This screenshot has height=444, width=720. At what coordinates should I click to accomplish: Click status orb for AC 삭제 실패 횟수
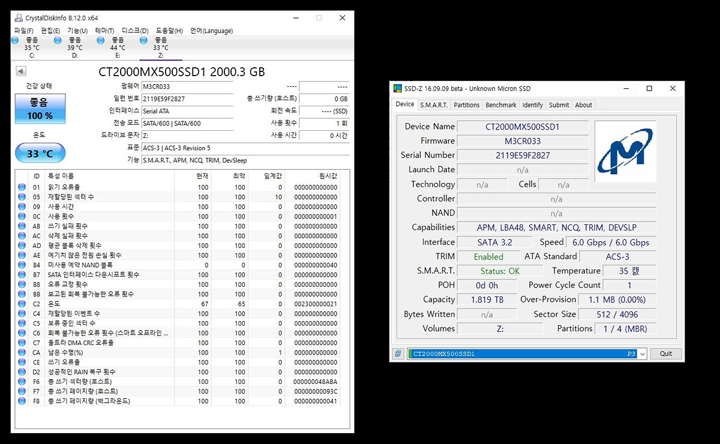22,236
